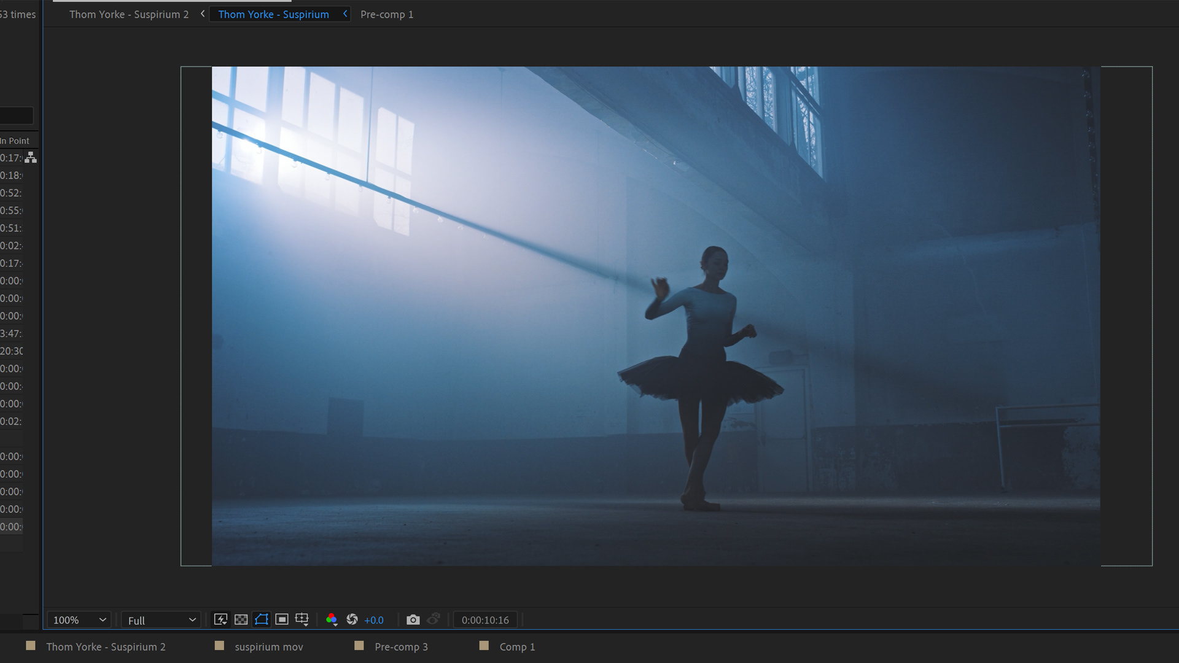Take a snapshot with the camera icon
Screen dimensions: 1179x663
413,619
